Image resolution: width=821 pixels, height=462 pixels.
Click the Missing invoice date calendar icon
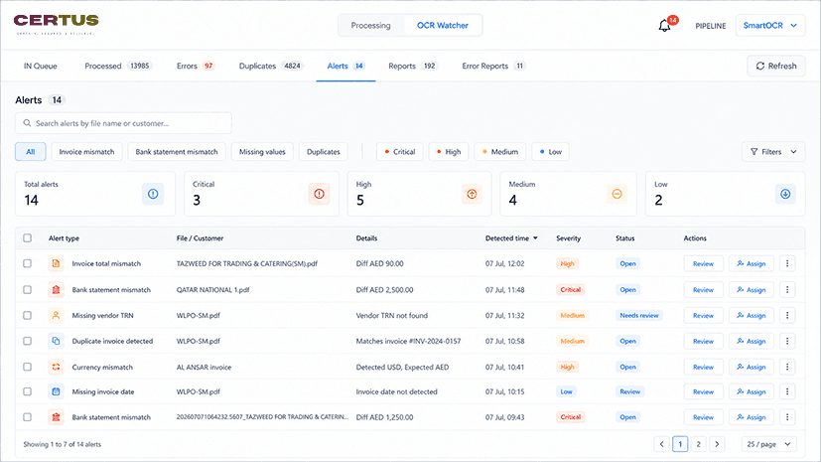pyautogui.click(x=56, y=391)
